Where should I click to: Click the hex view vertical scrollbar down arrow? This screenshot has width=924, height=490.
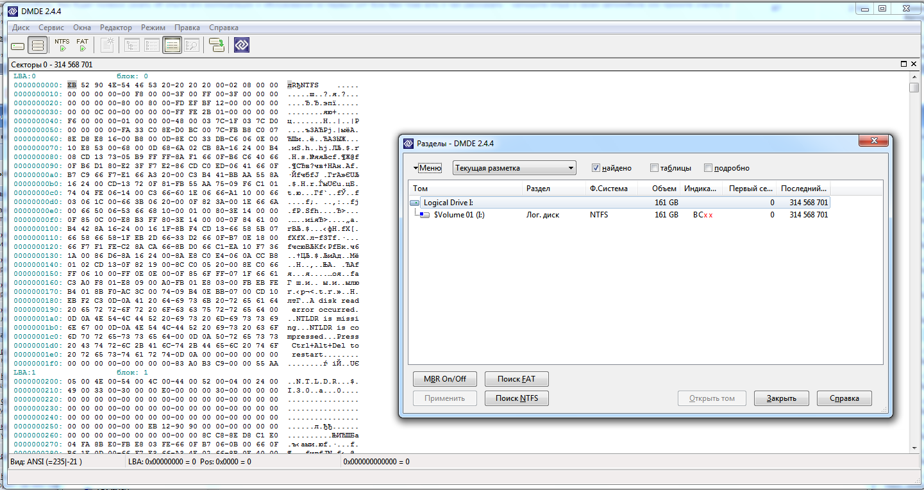click(x=914, y=447)
